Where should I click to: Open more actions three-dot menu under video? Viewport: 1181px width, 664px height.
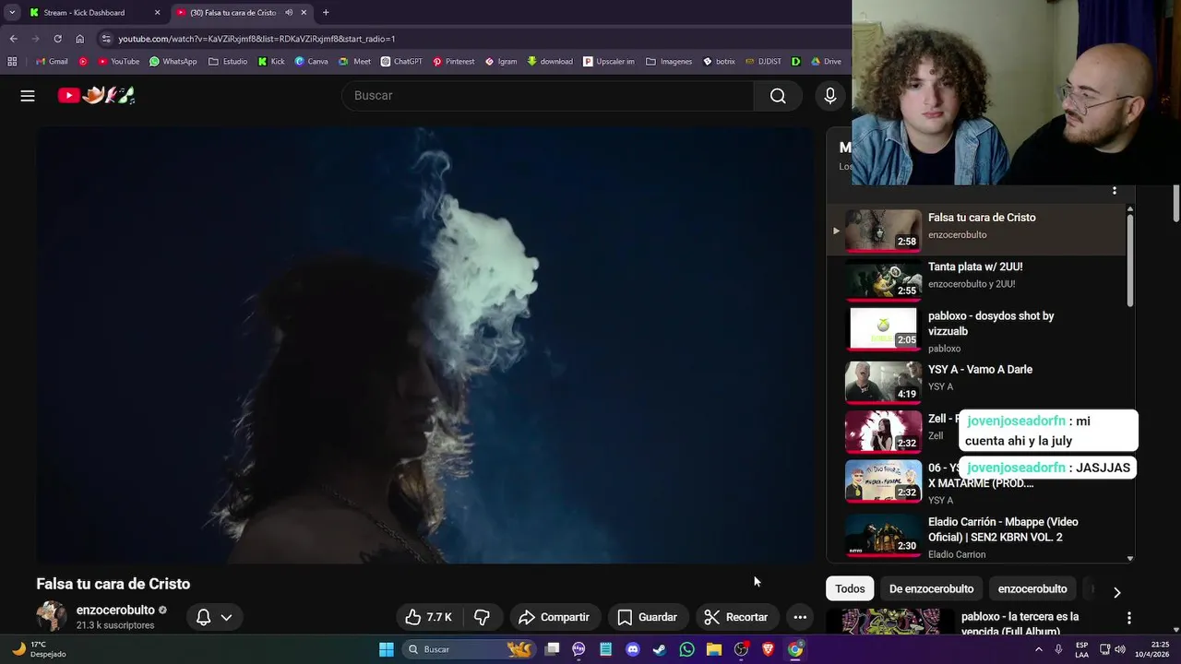(x=800, y=617)
